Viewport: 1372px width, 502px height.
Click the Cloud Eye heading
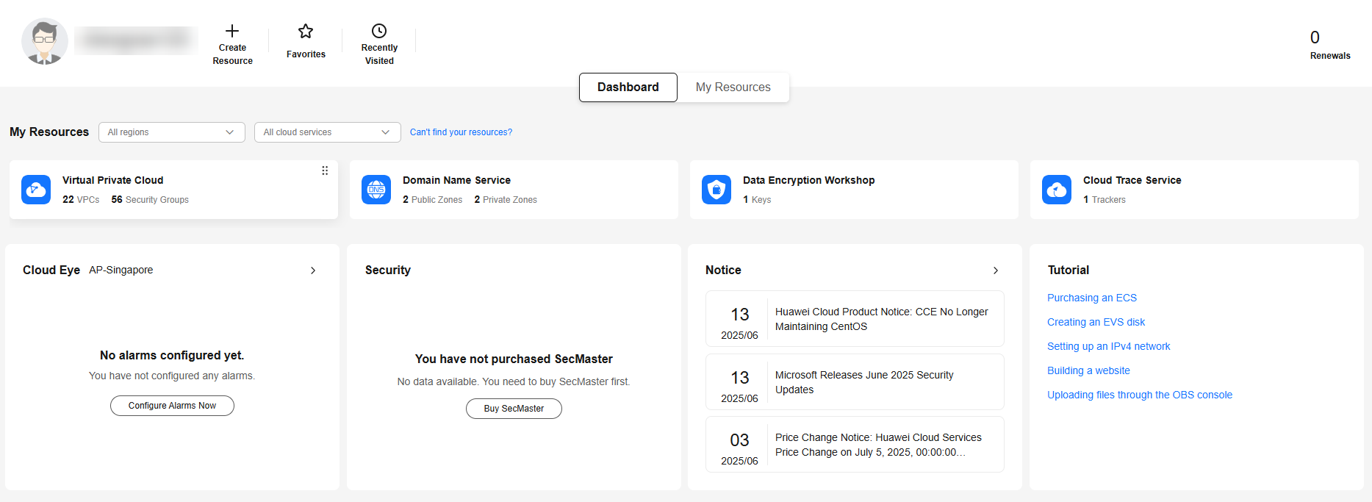point(51,270)
